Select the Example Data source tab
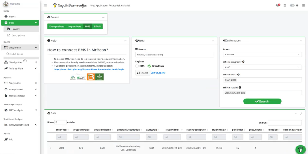The height and width of the screenshot is (154, 308). coord(57,27)
